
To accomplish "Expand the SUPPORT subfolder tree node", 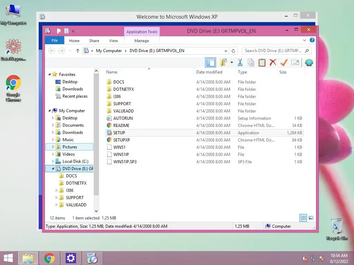I will [x=56, y=198].
